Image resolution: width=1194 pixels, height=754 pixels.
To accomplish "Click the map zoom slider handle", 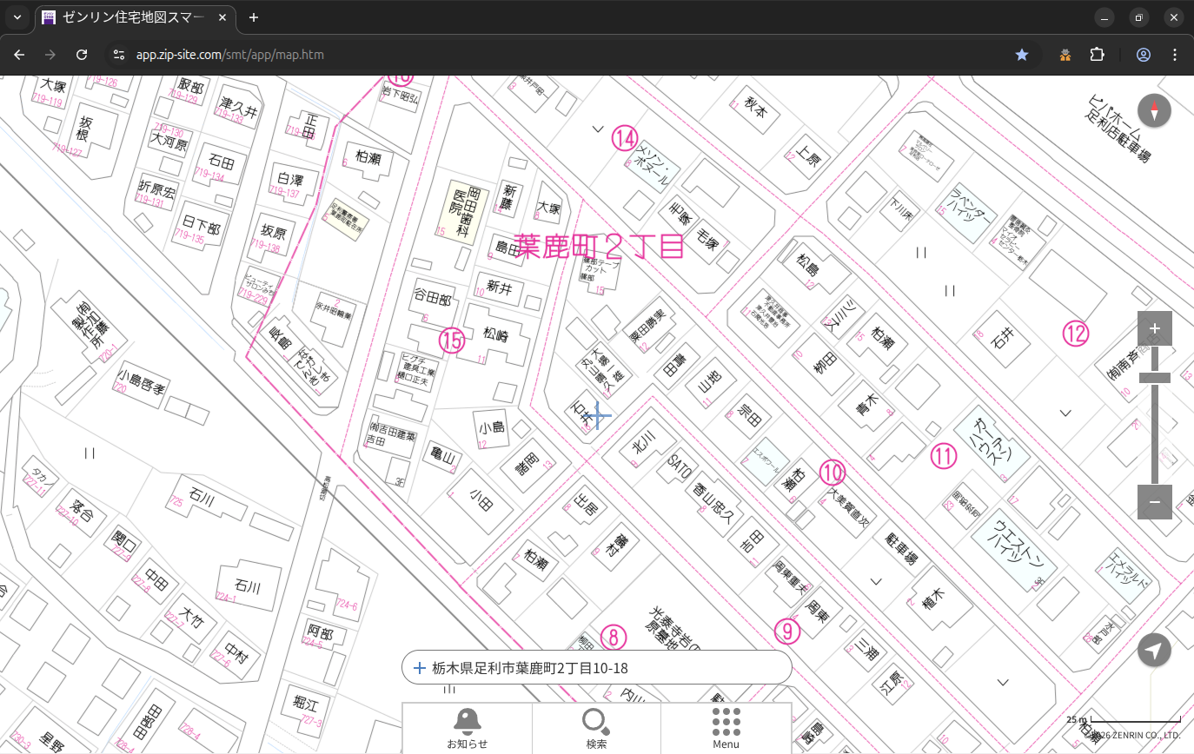I will point(1154,378).
